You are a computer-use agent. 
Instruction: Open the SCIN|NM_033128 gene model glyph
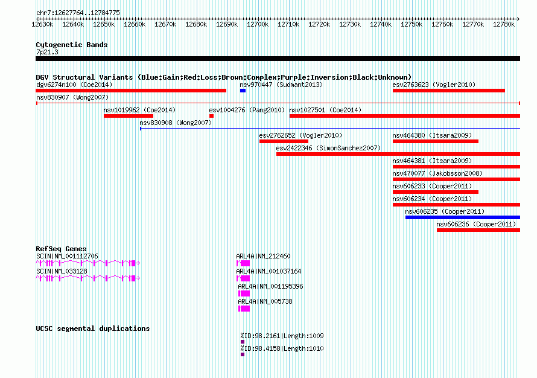point(88,278)
